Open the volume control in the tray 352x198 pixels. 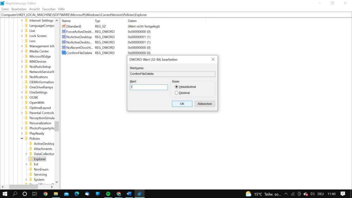point(312,194)
